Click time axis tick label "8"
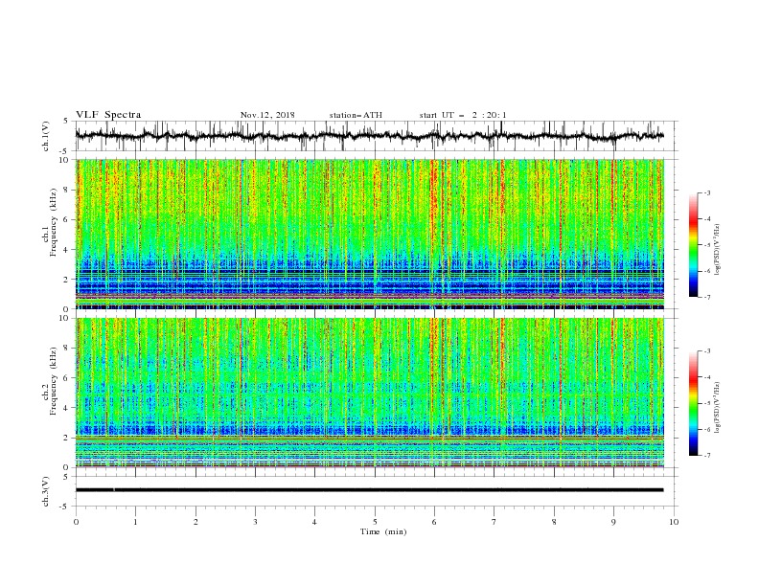Image resolution: width=759 pixels, height=586 pixels. (554, 522)
